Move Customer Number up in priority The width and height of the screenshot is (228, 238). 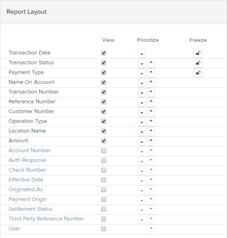pos(151,112)
